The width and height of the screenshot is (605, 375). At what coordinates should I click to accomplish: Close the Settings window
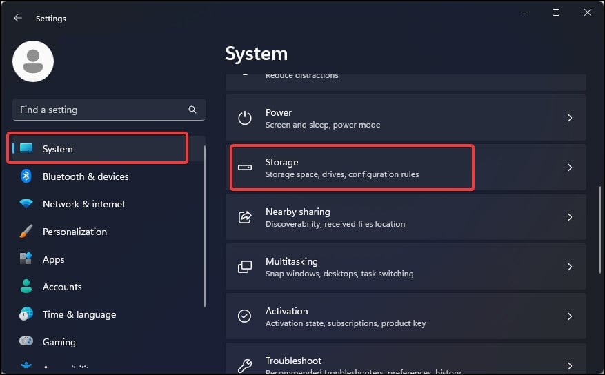587,12
